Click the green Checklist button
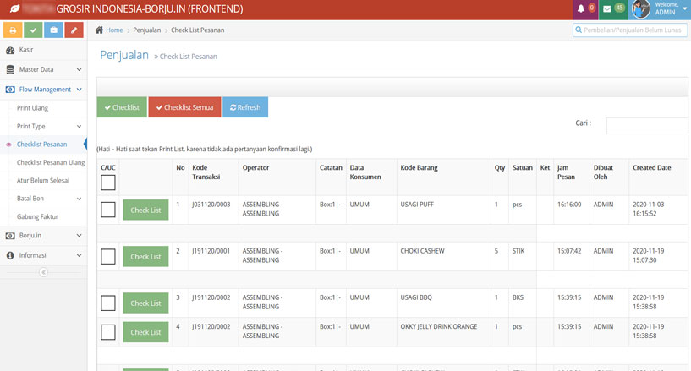Screen dimensions: 691x371 point(122,107)
